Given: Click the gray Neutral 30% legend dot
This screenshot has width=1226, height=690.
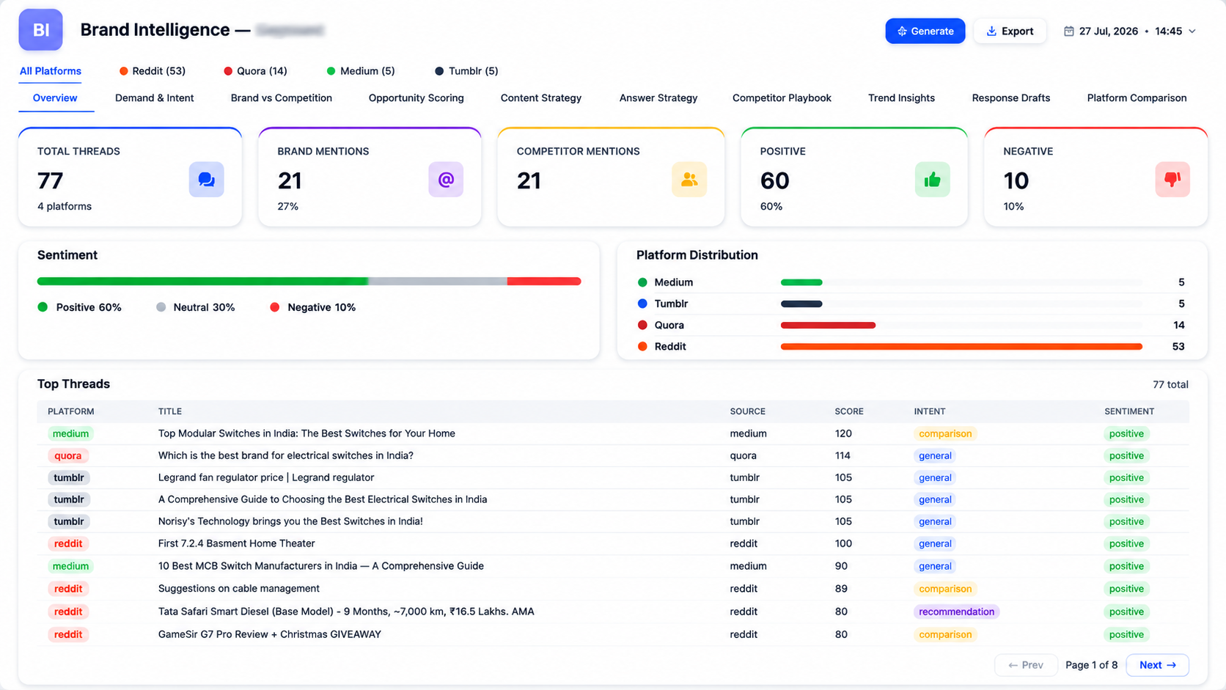Looking at the screenshot, I should (161, 307).
